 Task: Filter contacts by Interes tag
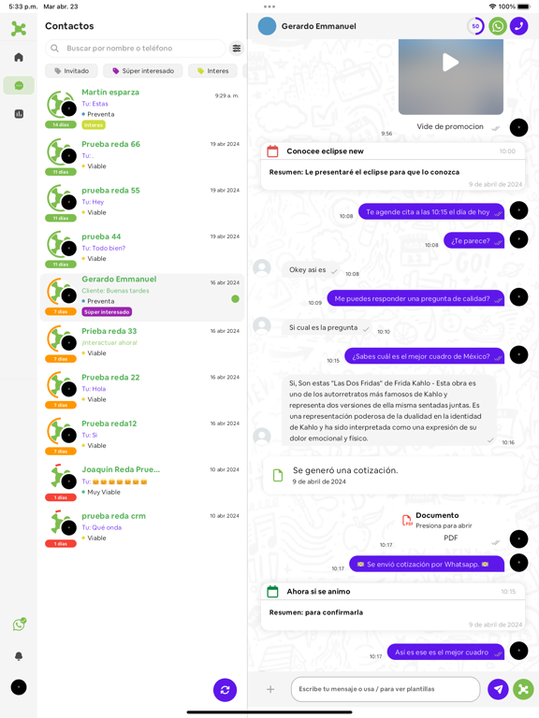tap(212, 70)
